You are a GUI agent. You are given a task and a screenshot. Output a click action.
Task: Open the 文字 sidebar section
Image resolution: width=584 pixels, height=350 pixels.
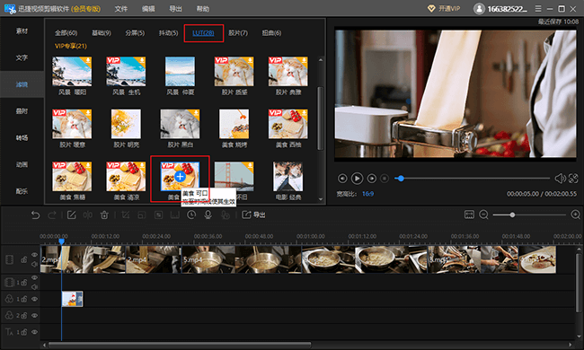click(22, 57)
